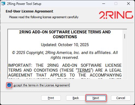Click the 2Ring Power Tool Setup title icon
135x105 pixels.
[x=3, y=4]
